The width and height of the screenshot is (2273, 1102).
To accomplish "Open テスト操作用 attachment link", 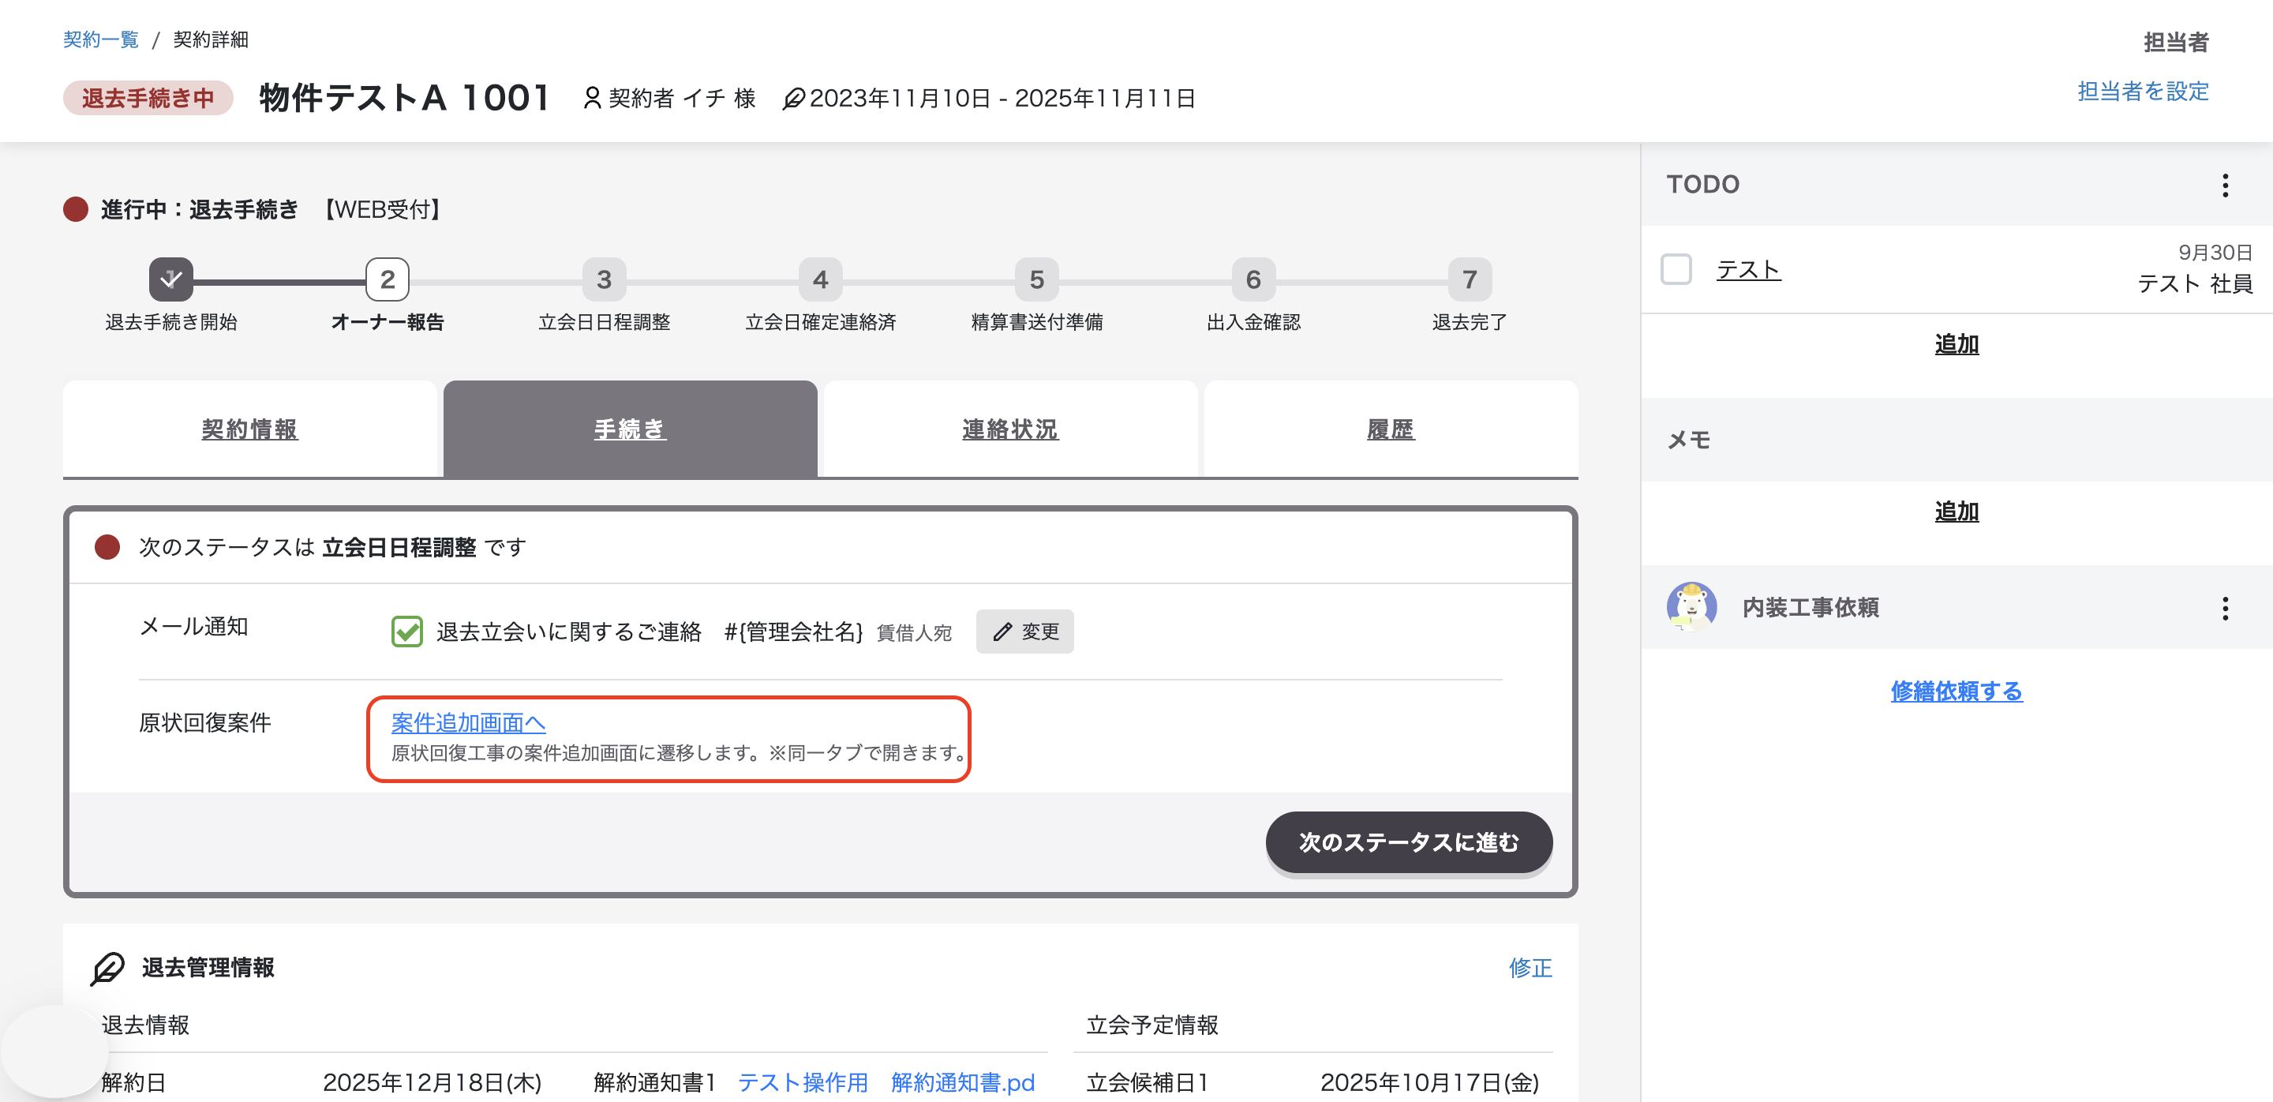I will click(x=803, y=1082).
